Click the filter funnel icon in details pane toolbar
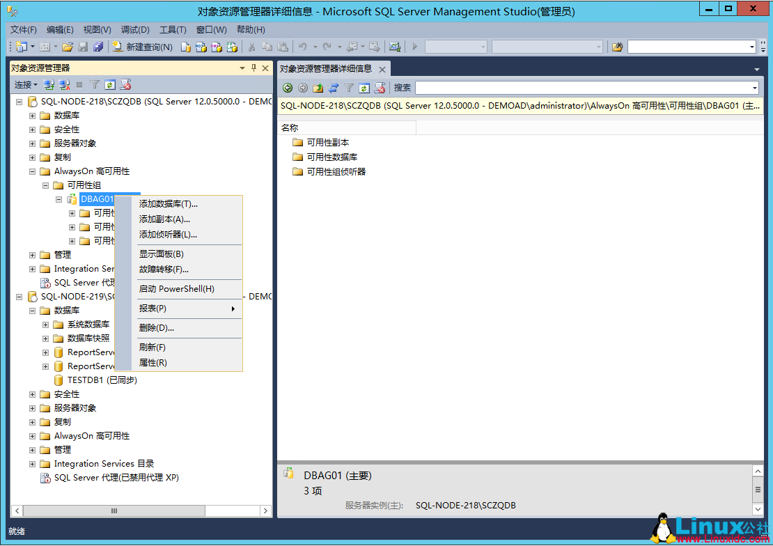The width and height of the screenshot is (773, 546). coord(349,87)
